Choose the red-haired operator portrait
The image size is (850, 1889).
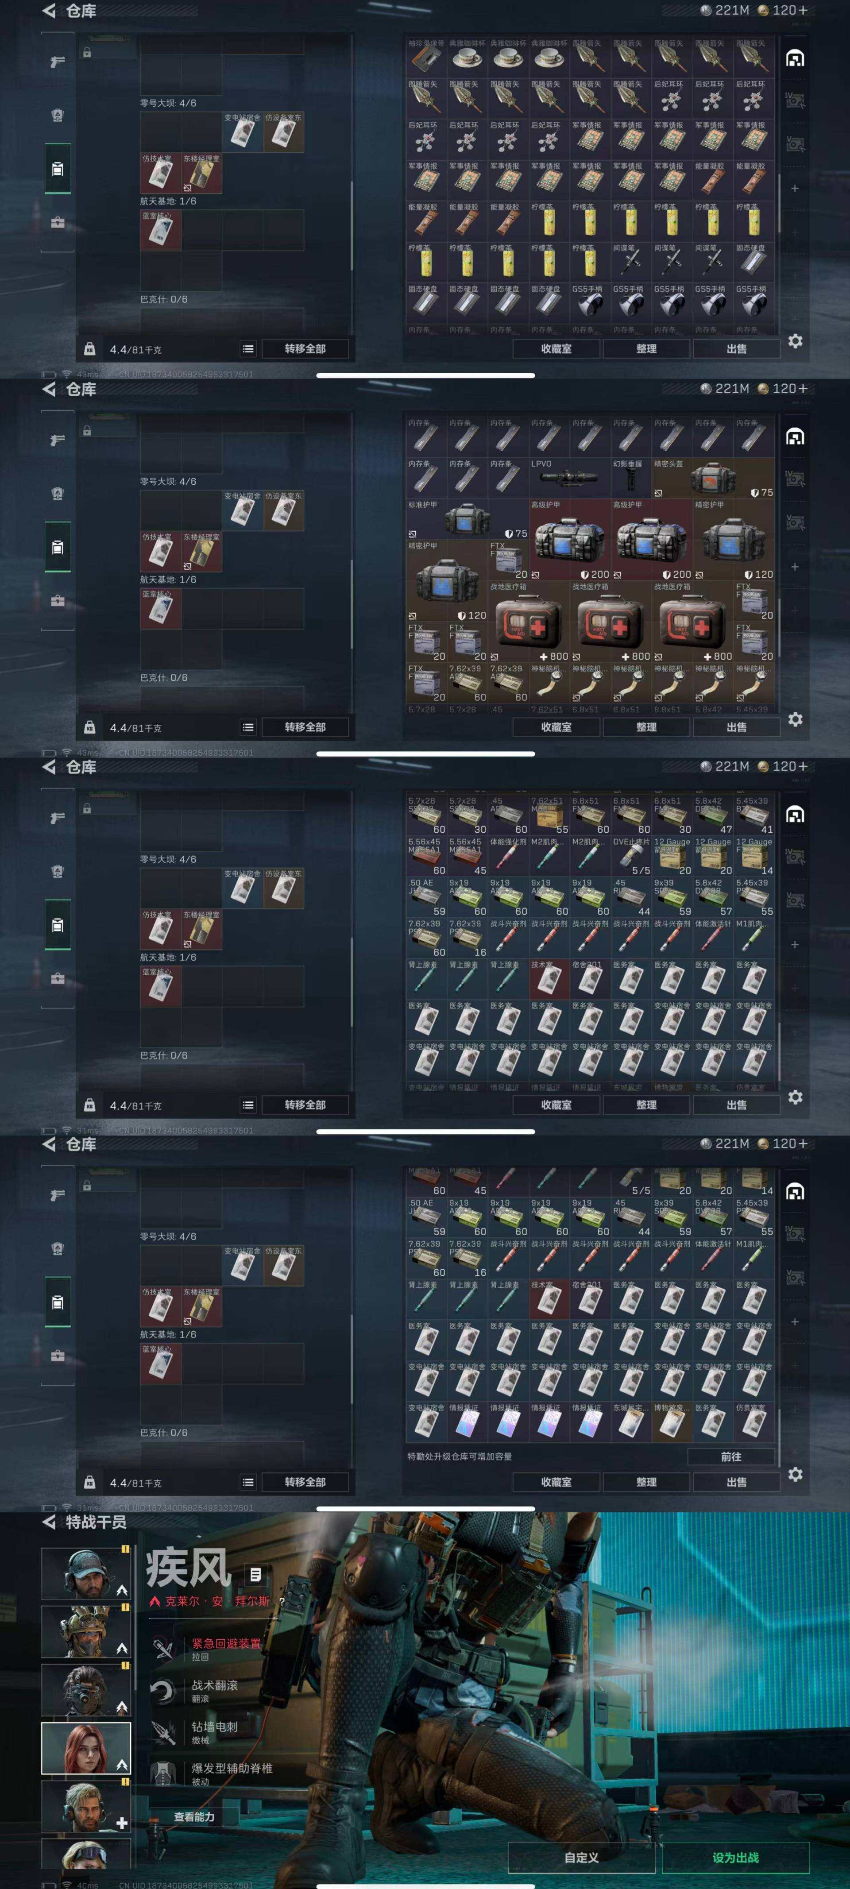[x=86, y=1748]
